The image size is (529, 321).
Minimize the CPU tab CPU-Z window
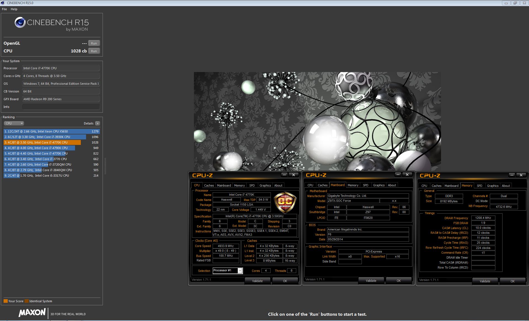[284, 175]
